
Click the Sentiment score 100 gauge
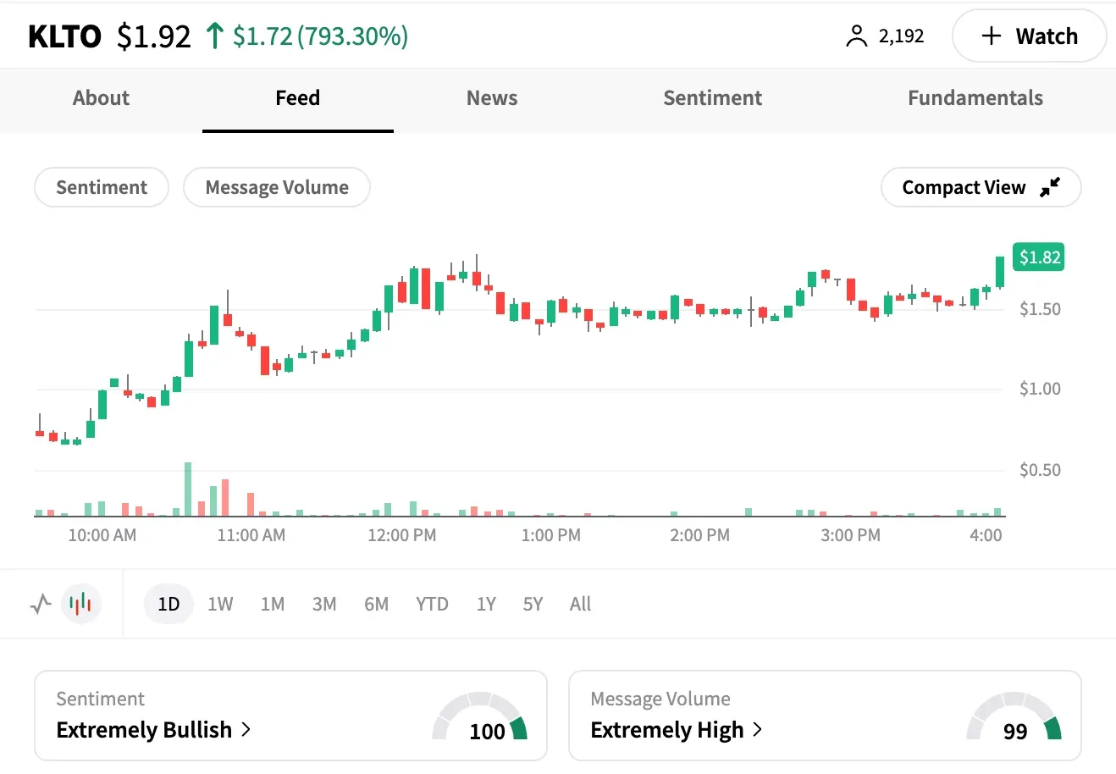[480, 719]
